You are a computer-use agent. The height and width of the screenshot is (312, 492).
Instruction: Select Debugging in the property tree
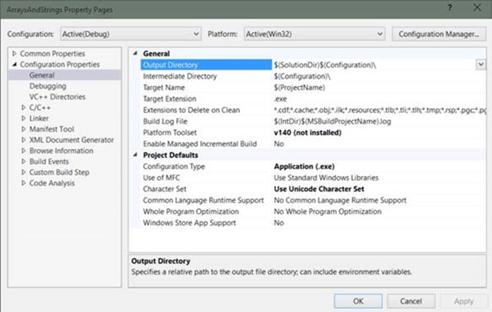[x=48, y=86]
